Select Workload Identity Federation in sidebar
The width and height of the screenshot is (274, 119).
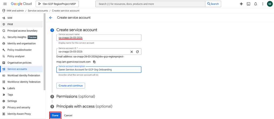(x=24, y=75)
